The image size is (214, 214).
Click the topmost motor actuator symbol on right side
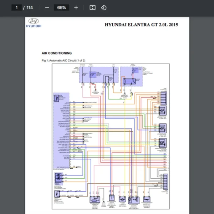(163, 110)
